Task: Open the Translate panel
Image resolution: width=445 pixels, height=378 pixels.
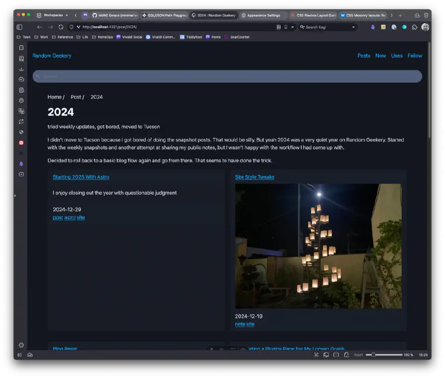Action: coord(21,111)
